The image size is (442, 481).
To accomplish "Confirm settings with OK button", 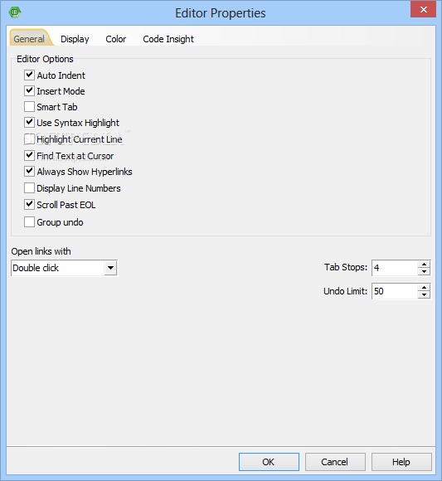I will point(269,462).
